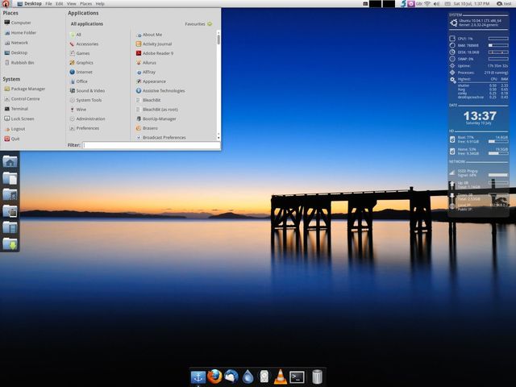
Task: Click the anchor icon in the dock
Action: [198, 377]
